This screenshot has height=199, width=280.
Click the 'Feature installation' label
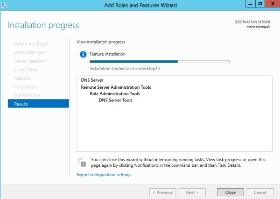(x=107, y=54)
